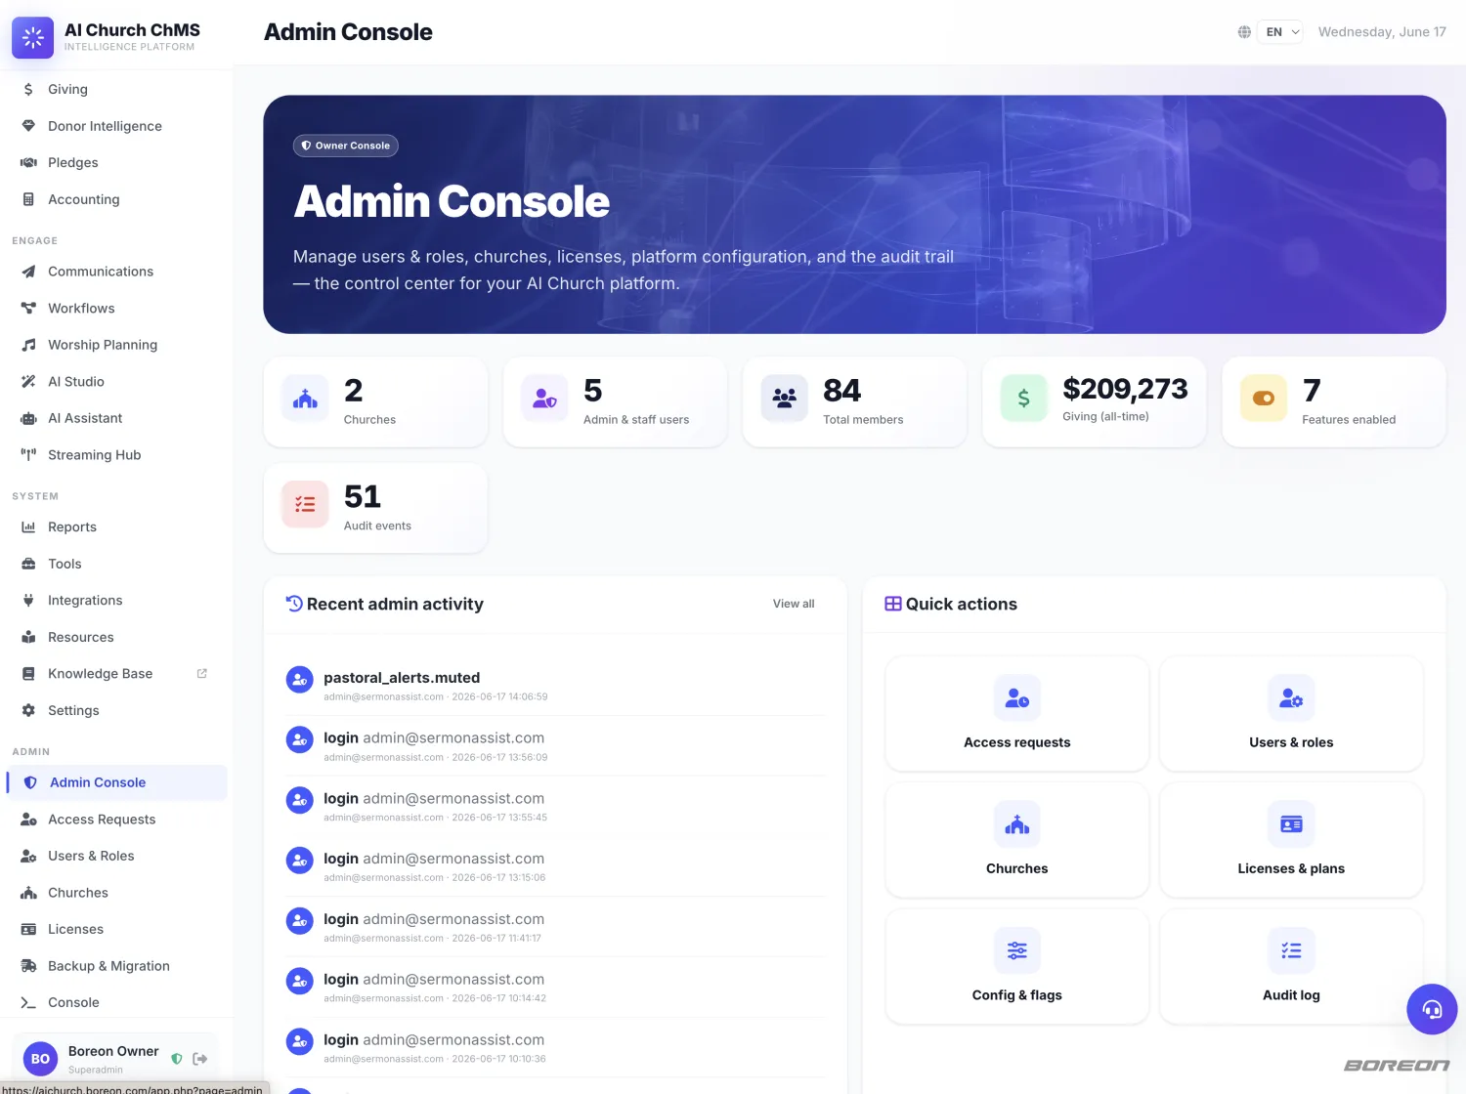Click the Owner Console badge
Screen dimensions: 1466x1094
[346, 146]
